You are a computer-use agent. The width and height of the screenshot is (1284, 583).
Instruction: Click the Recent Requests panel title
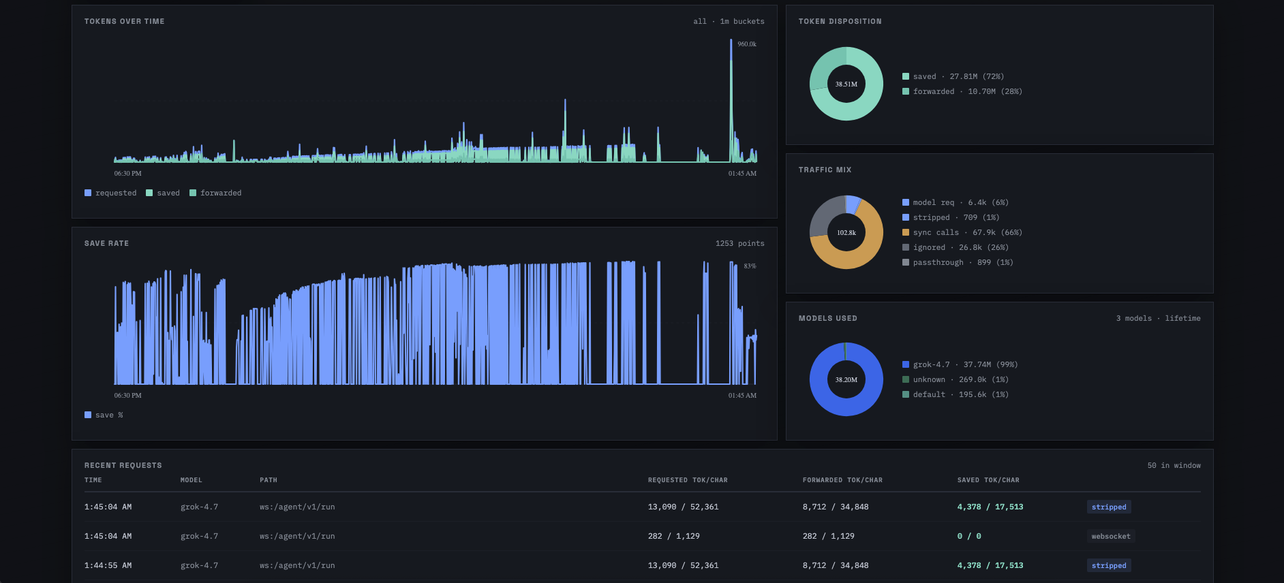123,465
